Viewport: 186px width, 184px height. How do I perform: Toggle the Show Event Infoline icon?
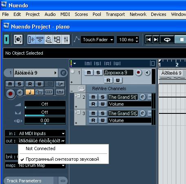[x=40, y=40]
